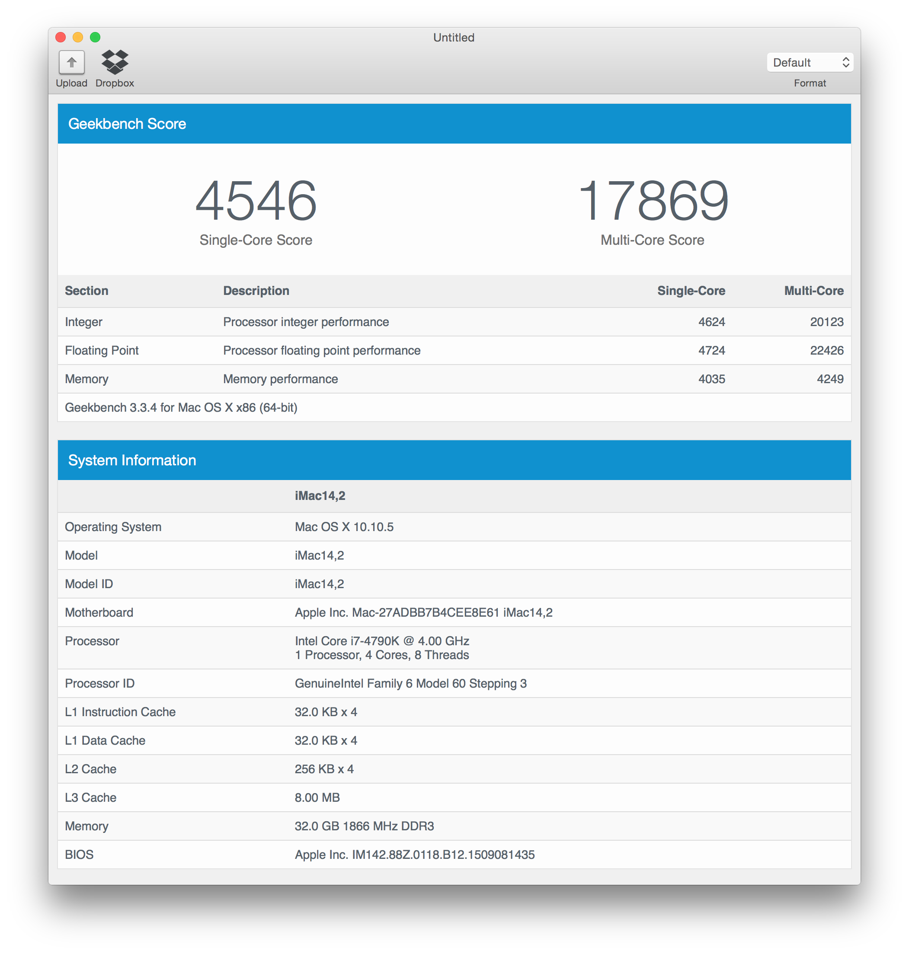Screen dimensions: 909x954
Task: Click the Processor Intel Core i7-4790K value
Action: [382, 641]
